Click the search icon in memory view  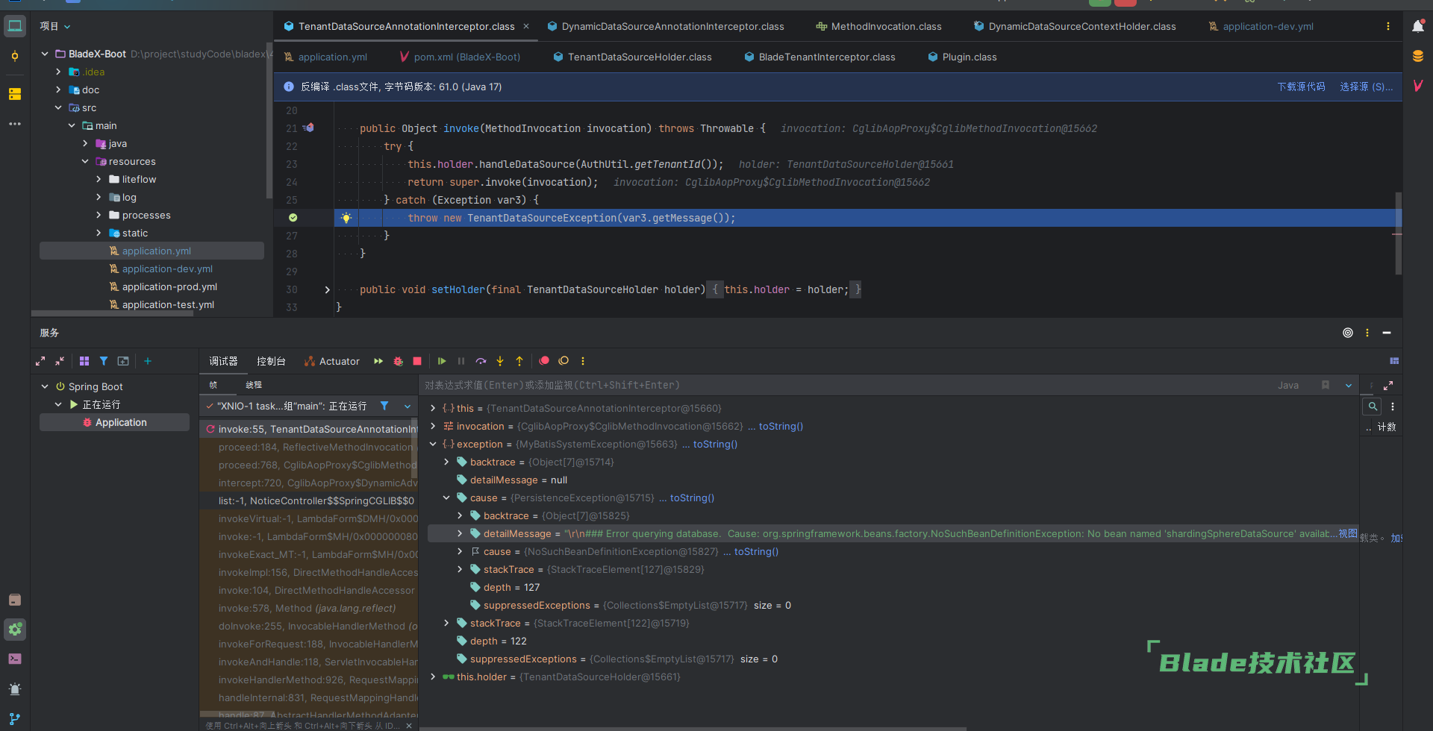click(1373, 407)
